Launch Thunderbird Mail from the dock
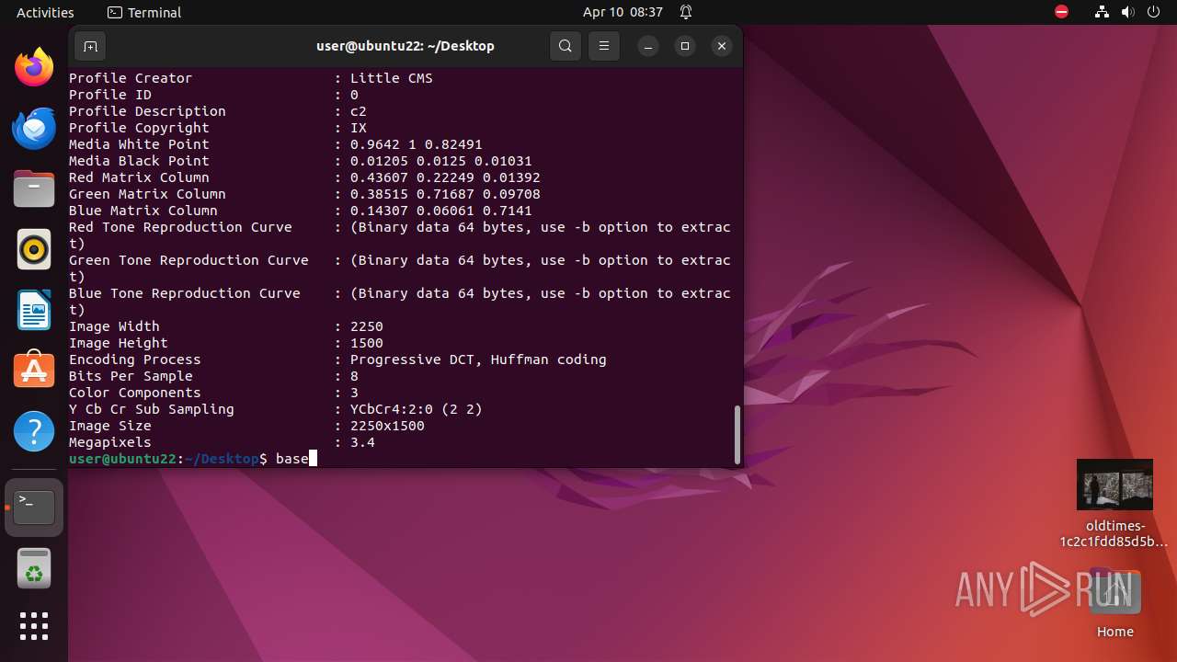 point(34,128)
